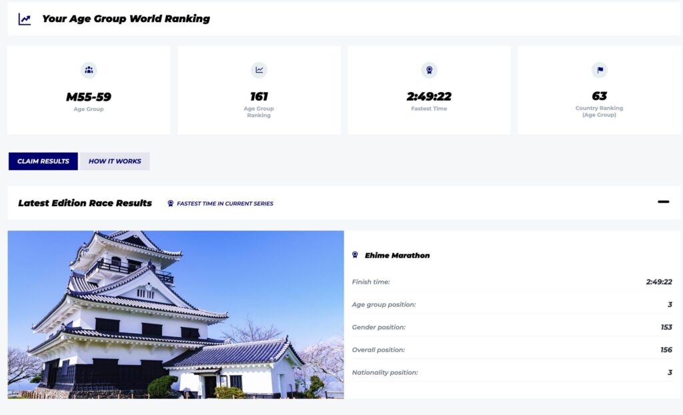The width and height of the screenshot is (683, 415).
Task: Select the Finish time row
Action: 512,282
